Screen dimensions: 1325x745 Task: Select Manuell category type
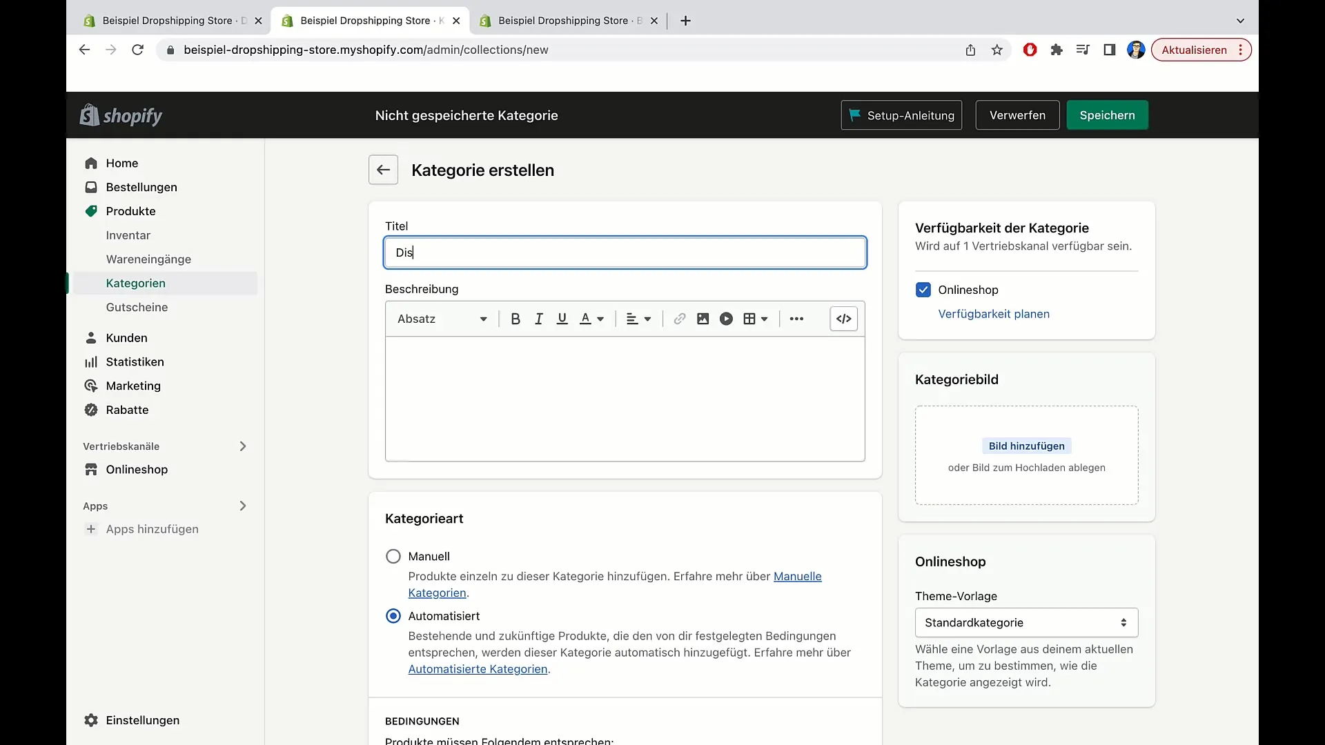(393, 556)
